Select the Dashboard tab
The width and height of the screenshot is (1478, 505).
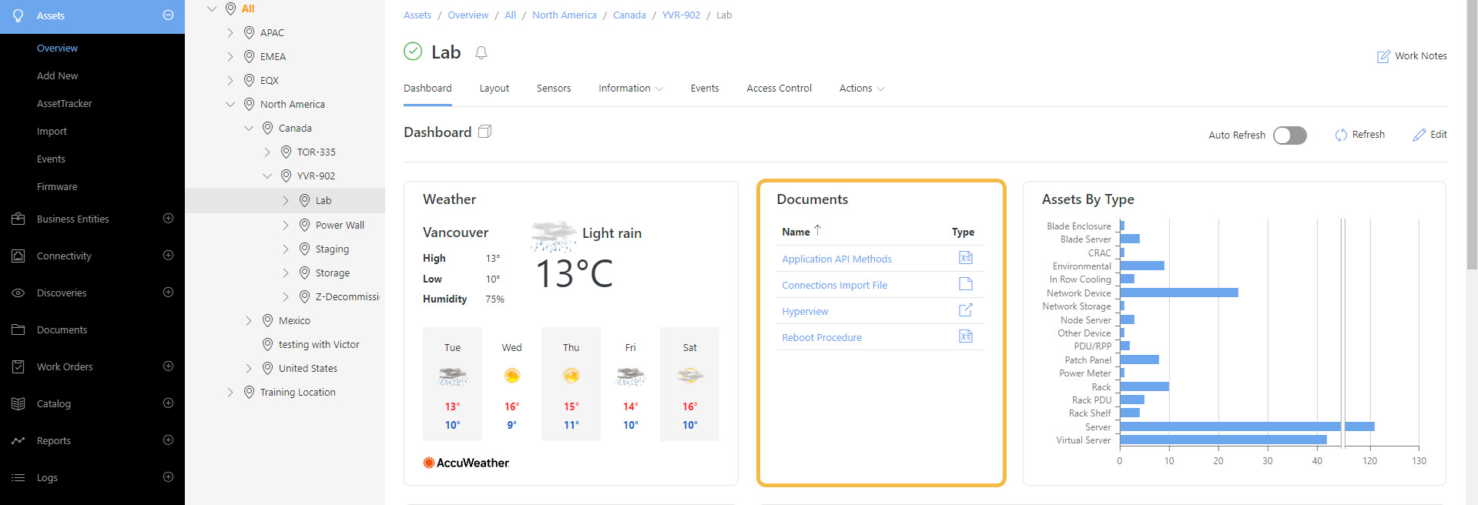(427, 89)
